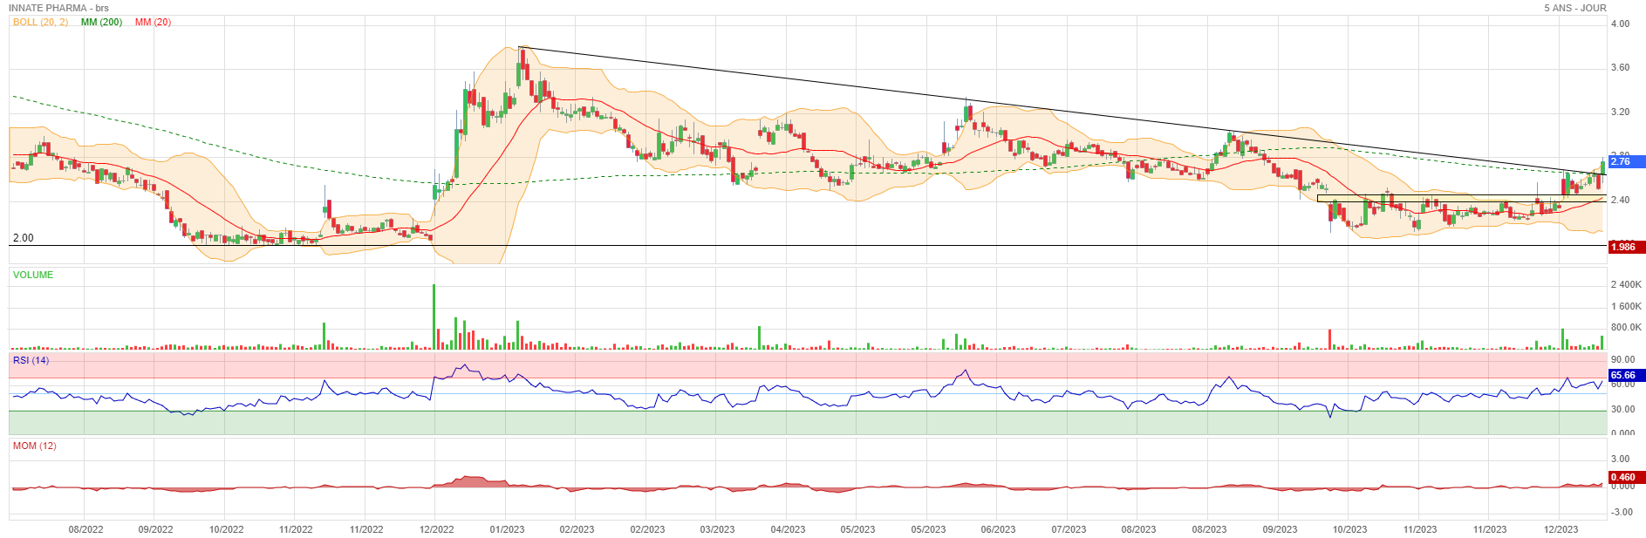Screen dimensions: 1646x538
Task: Select the 5 ANS - JOUR period label
Action: click(1574, 8)
